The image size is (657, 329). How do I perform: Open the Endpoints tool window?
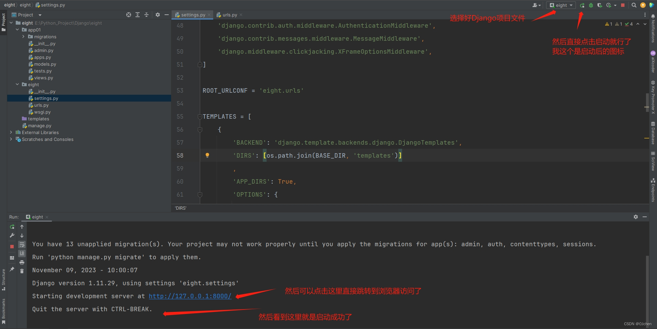(653, 190)
